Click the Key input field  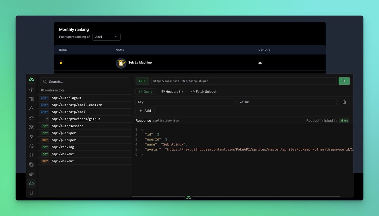click(185, 102)
